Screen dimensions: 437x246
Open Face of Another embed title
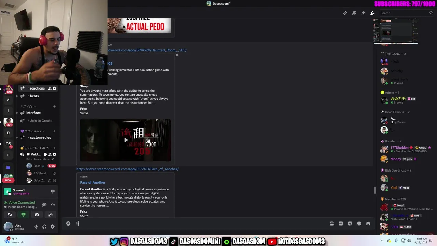click(x=93, y=182)
